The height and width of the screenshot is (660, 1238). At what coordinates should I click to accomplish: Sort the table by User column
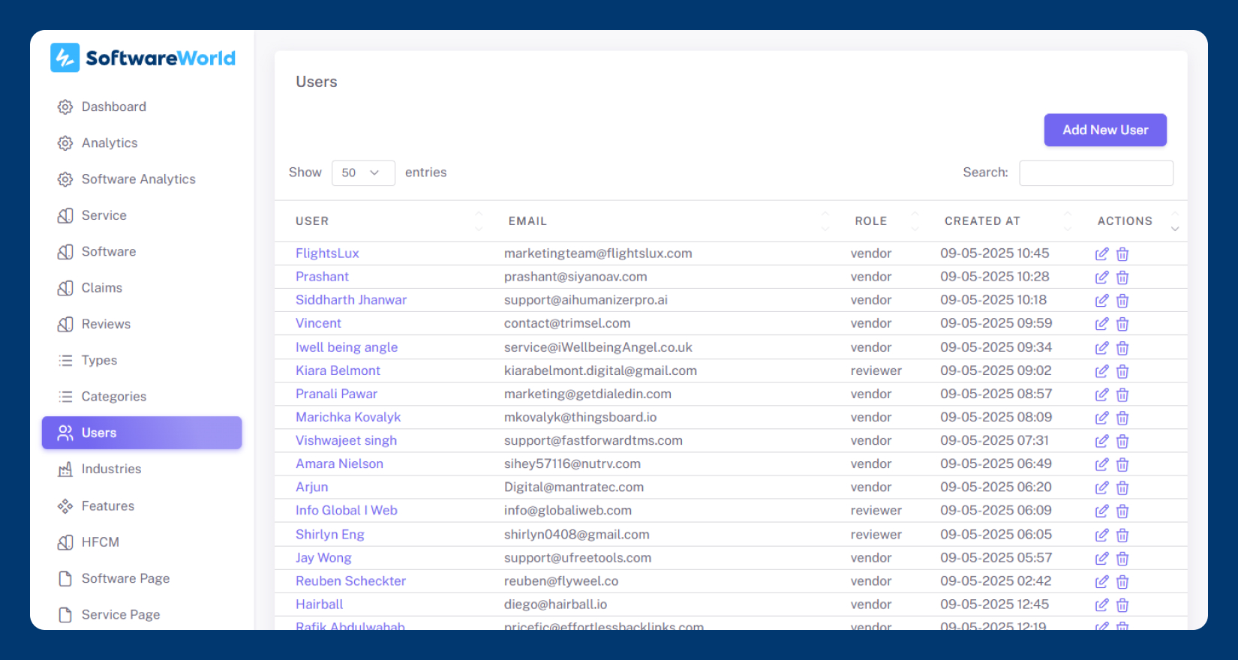click(312, 221)
